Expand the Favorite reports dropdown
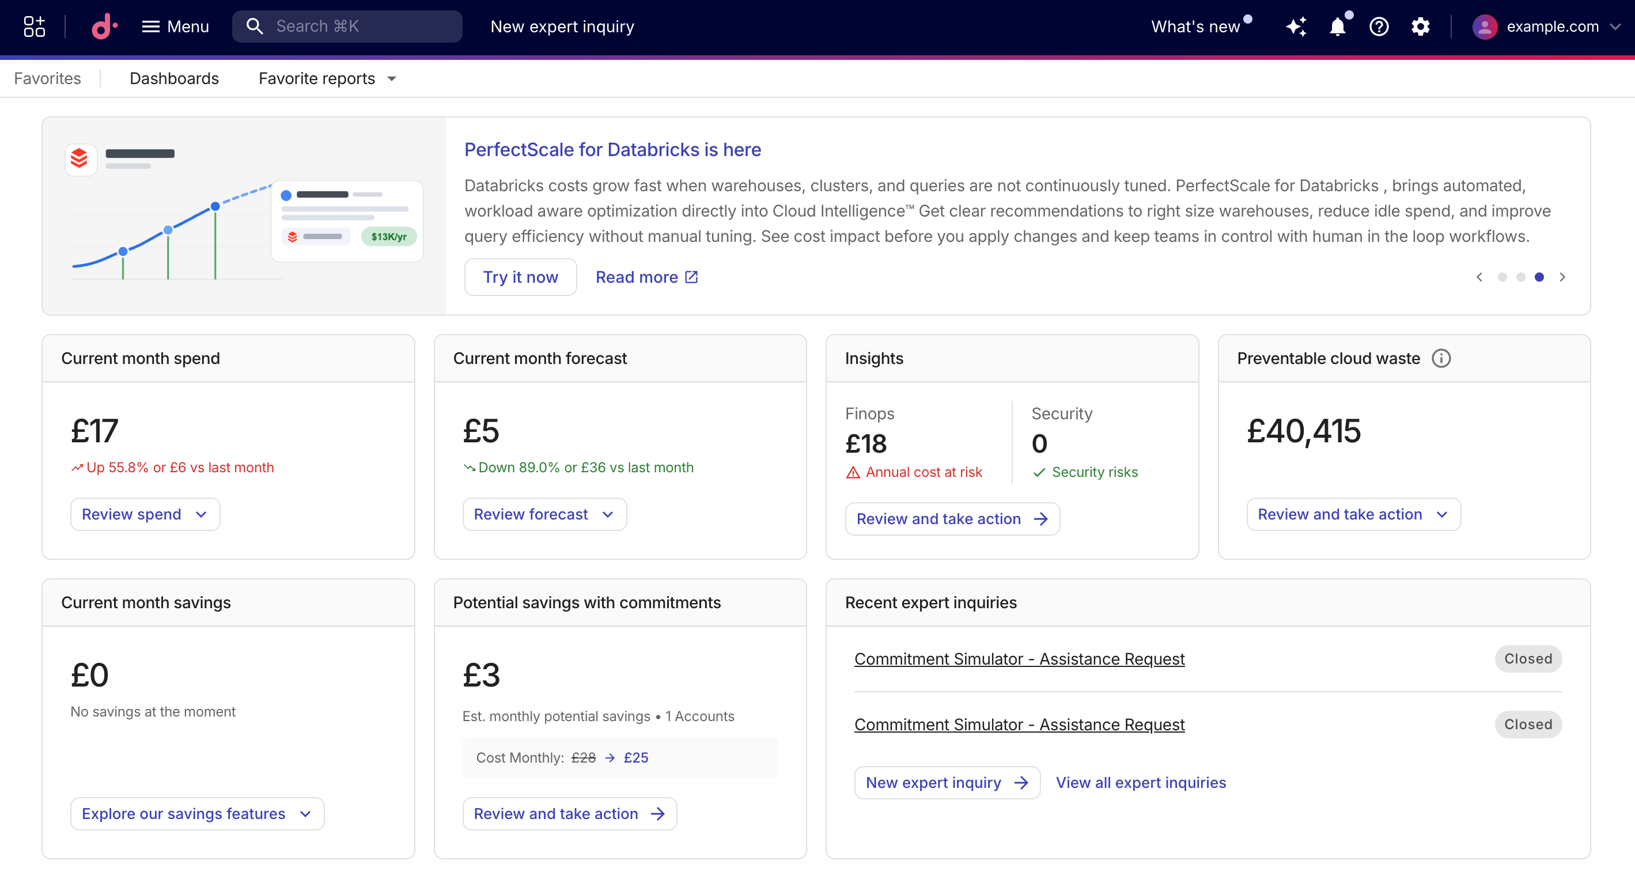Screen dimensions: 1635x872 327,79
